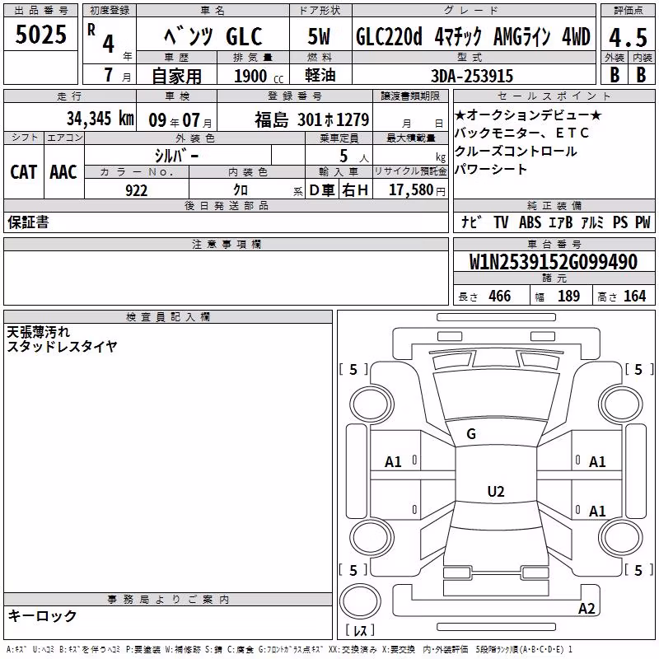659x659 pixels.
Task: Click the バックモニター、ETC line
Action: pyautogui.click(x=521, y=133)
